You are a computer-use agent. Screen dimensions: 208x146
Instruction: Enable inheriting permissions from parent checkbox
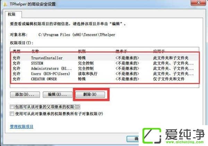click(12, 107)
